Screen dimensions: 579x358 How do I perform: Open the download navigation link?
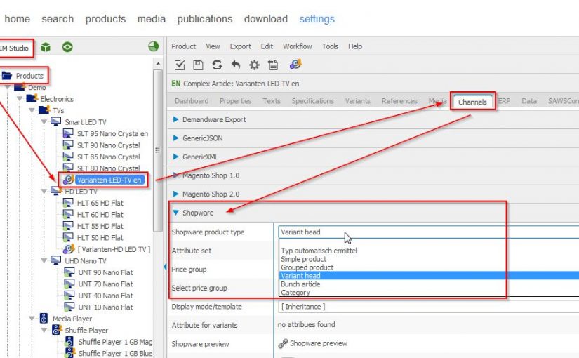click(x=265, y=19)
